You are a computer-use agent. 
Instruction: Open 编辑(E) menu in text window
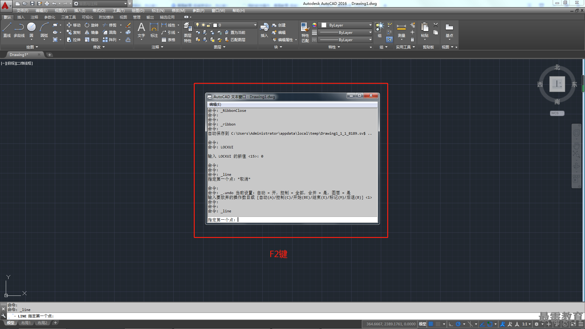pyautogui.click(x=215, y=104)
